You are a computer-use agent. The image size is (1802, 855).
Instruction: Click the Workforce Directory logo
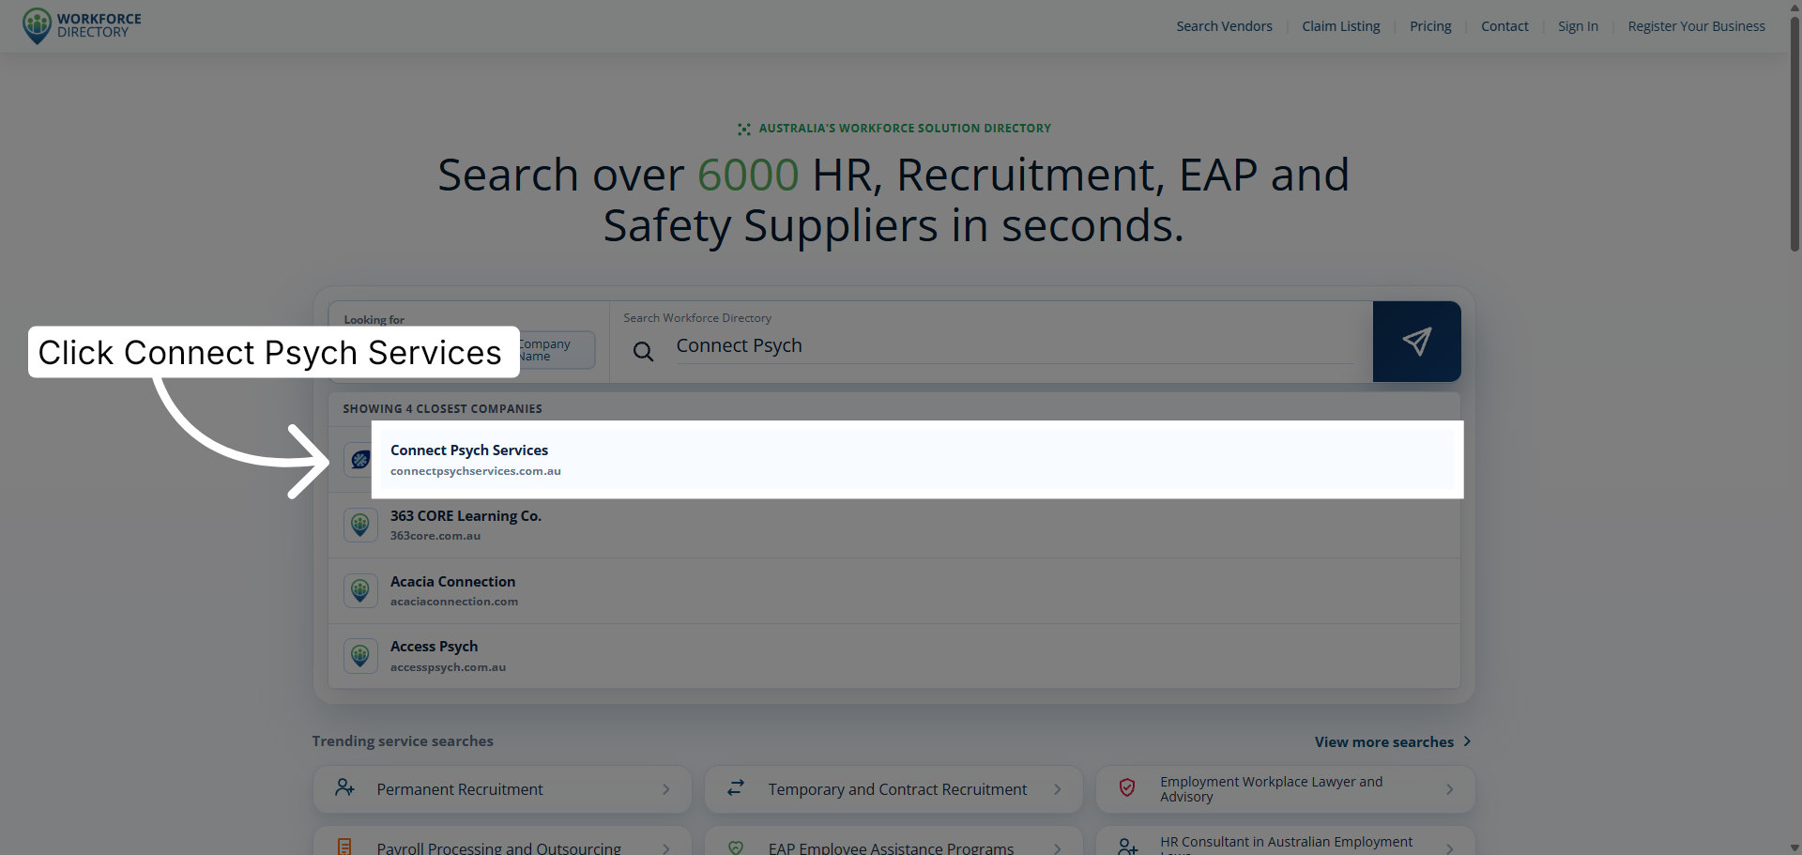82,25
